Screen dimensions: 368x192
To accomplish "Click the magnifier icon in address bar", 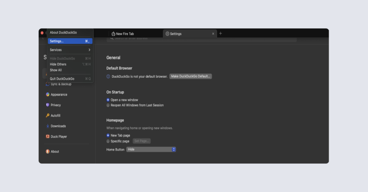I will click(112, 38).
